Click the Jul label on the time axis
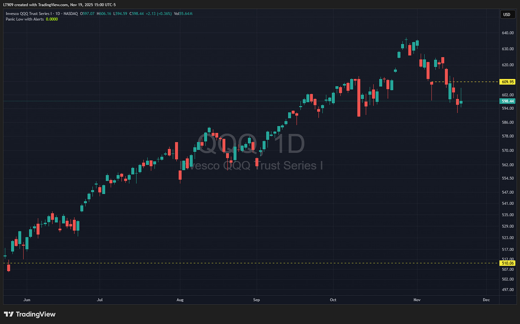This screenshot has height=324, width=520. 100,300
